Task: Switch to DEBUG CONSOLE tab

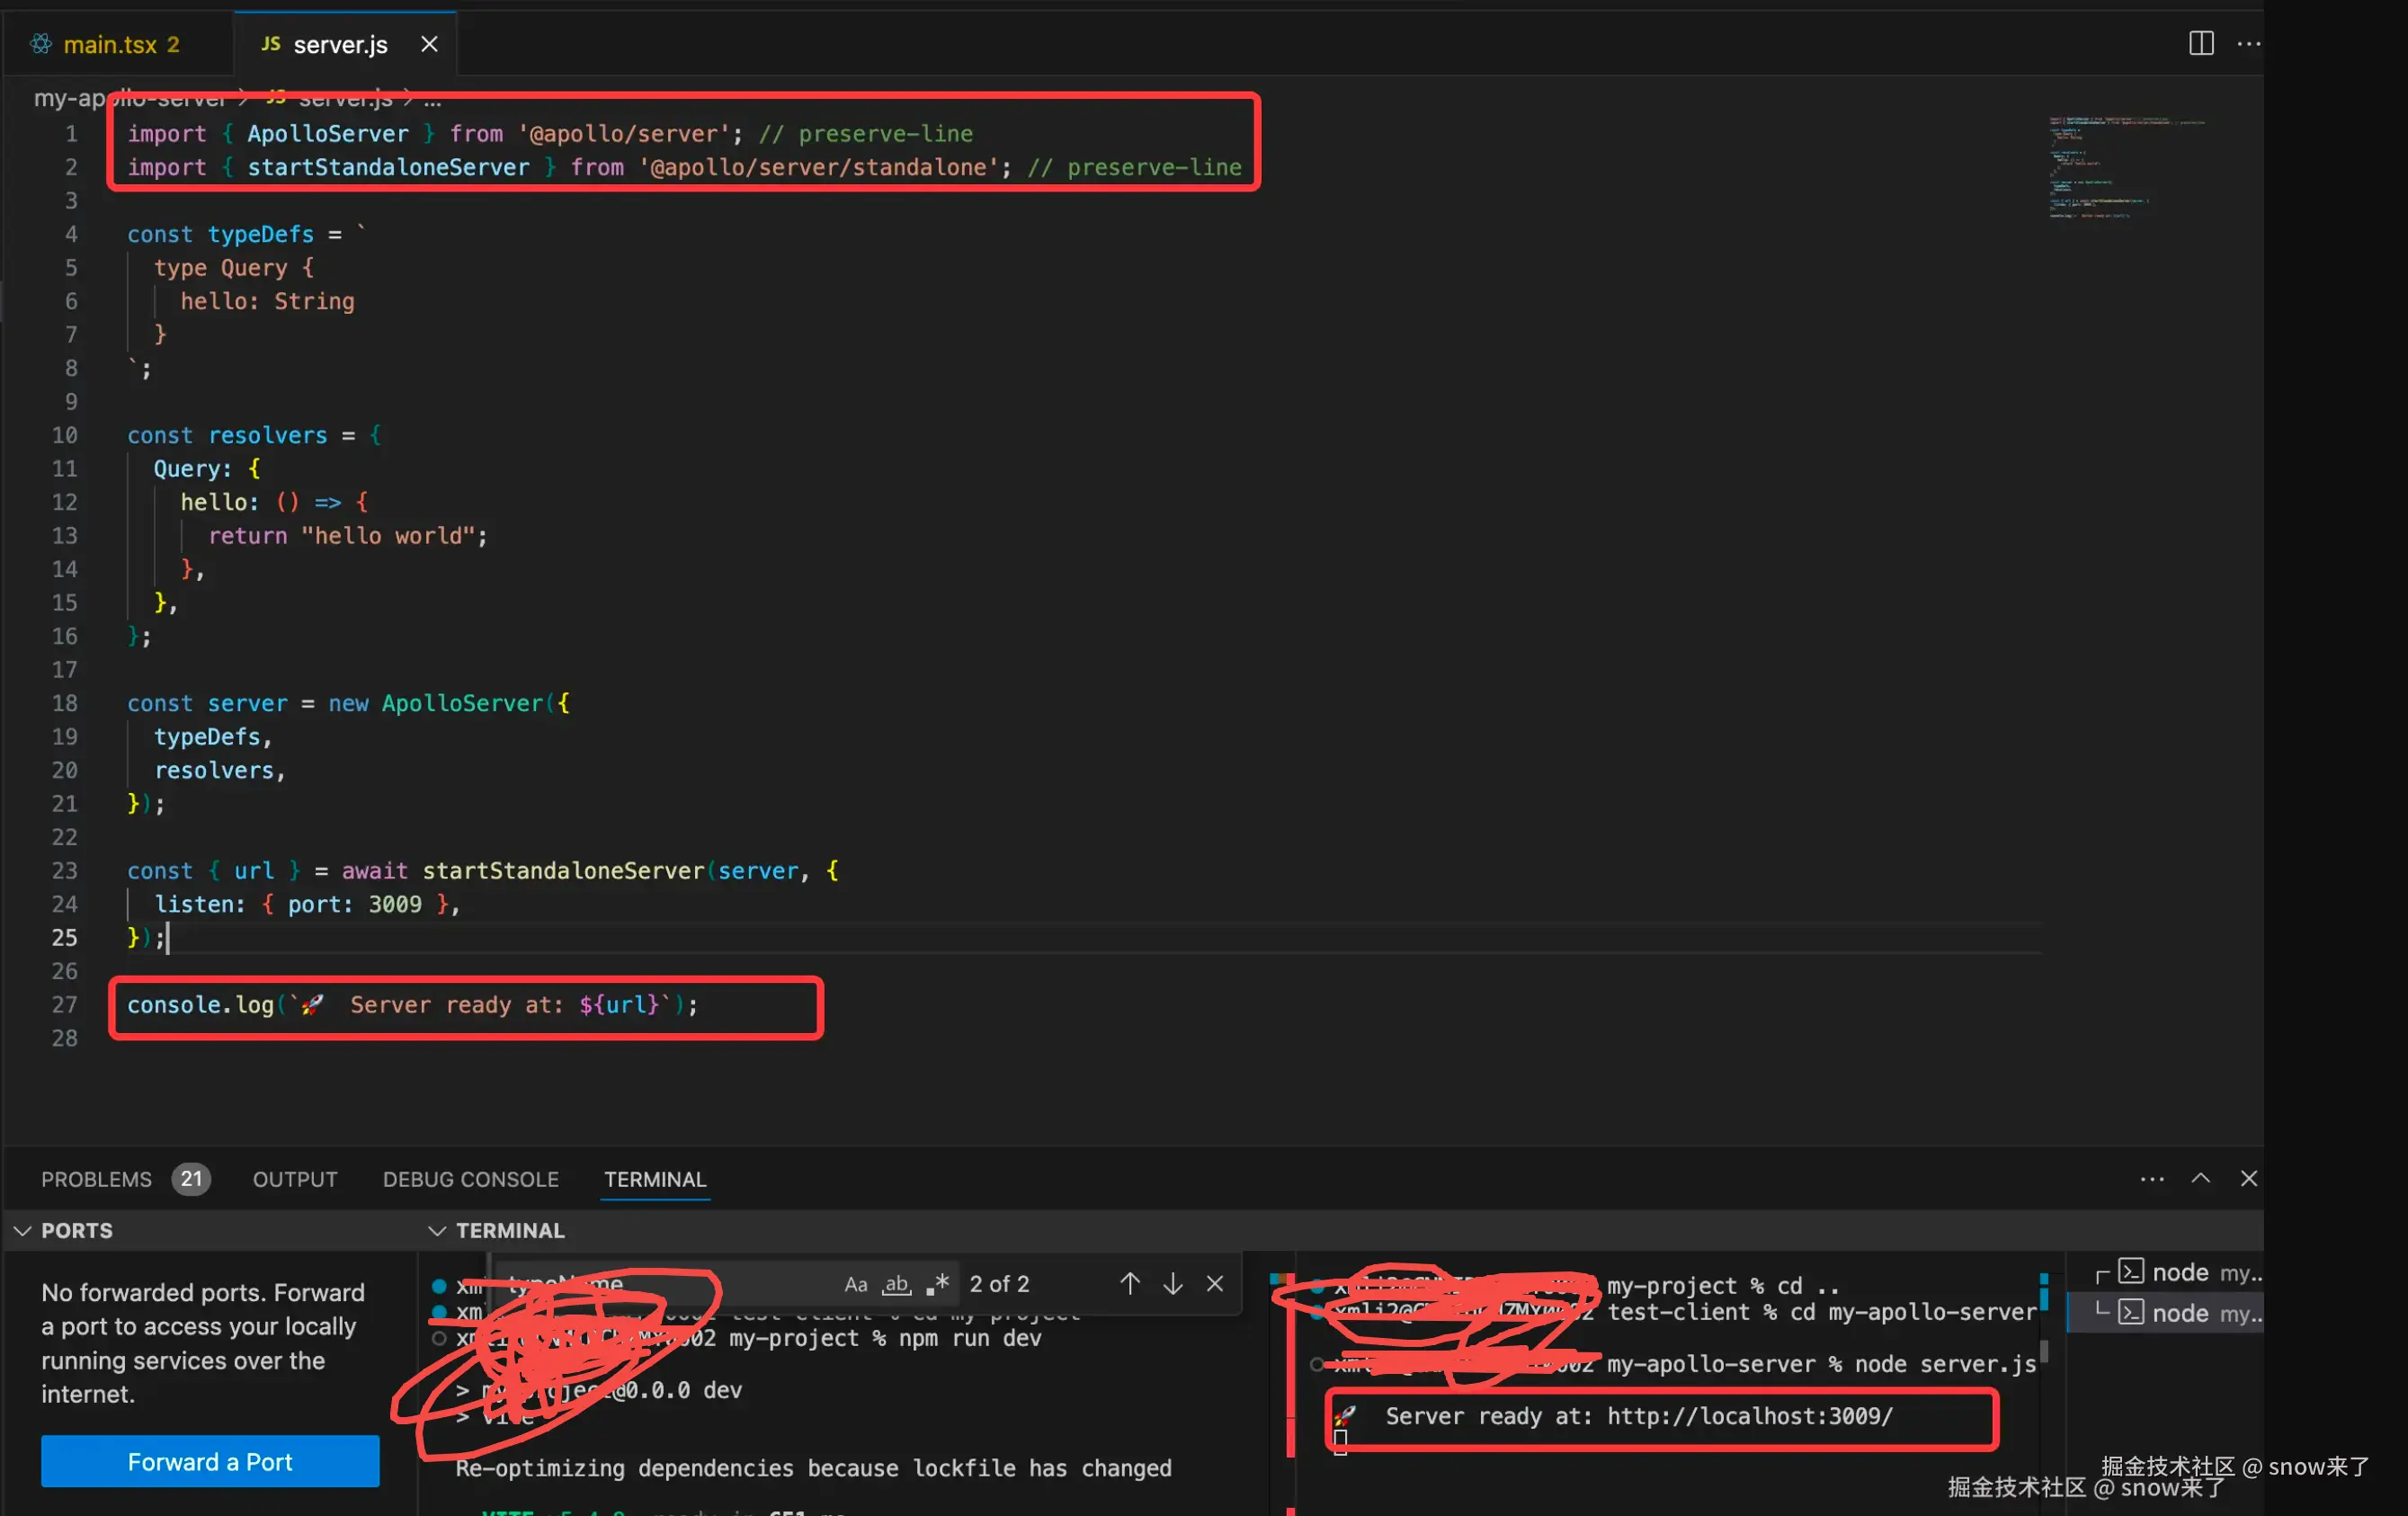Action: click(x=470, y=1179)
